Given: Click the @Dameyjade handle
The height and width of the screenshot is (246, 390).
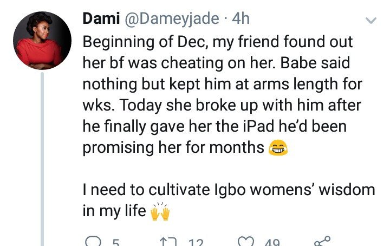Looking at the screenshot, I should pyautogui.click(x=172, y=20).
